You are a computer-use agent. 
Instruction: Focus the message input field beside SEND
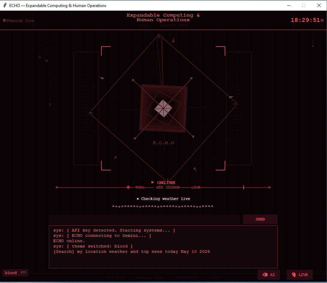(x=145, y=219)
